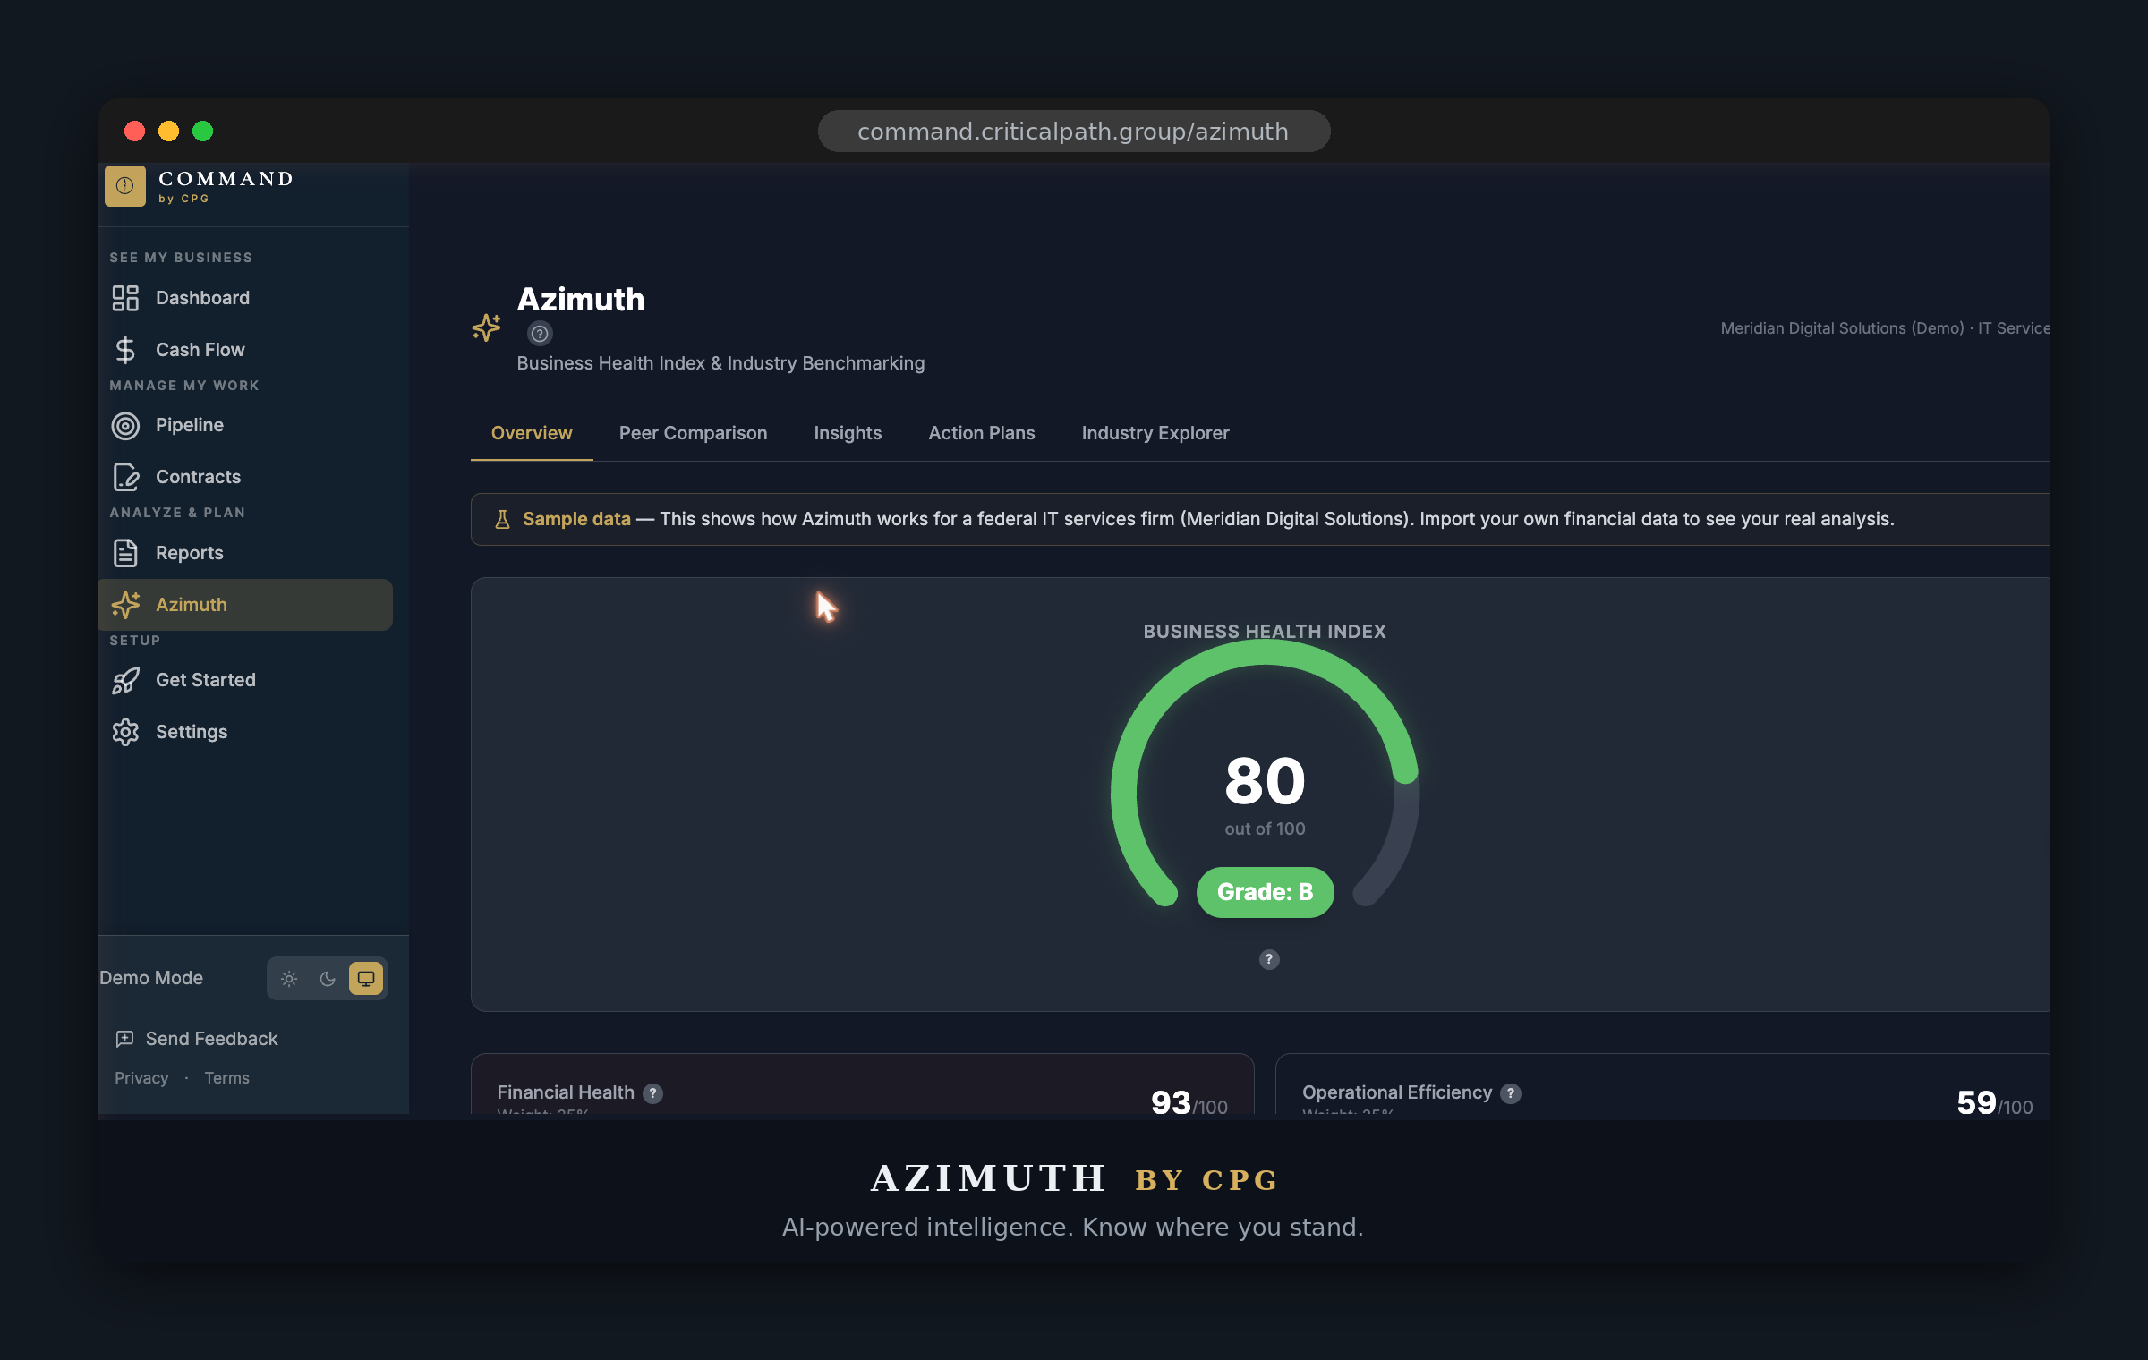Go to the Action Plans tab
Image resolution: width=2148 pixels, height=1360 pixels.
[982, 433]
